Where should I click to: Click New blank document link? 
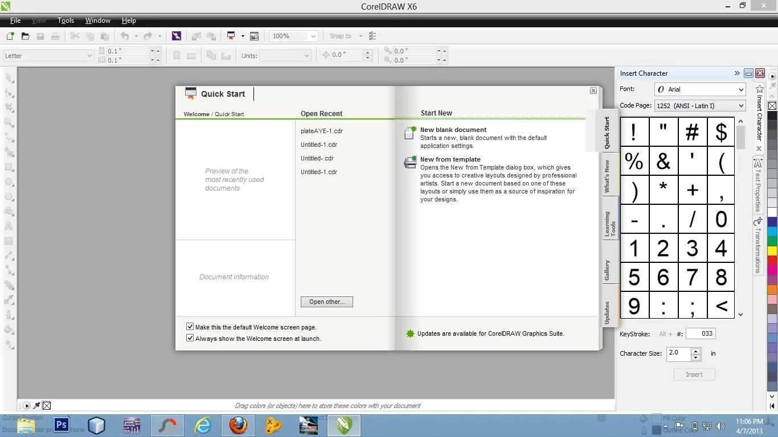tap(453, 130)
